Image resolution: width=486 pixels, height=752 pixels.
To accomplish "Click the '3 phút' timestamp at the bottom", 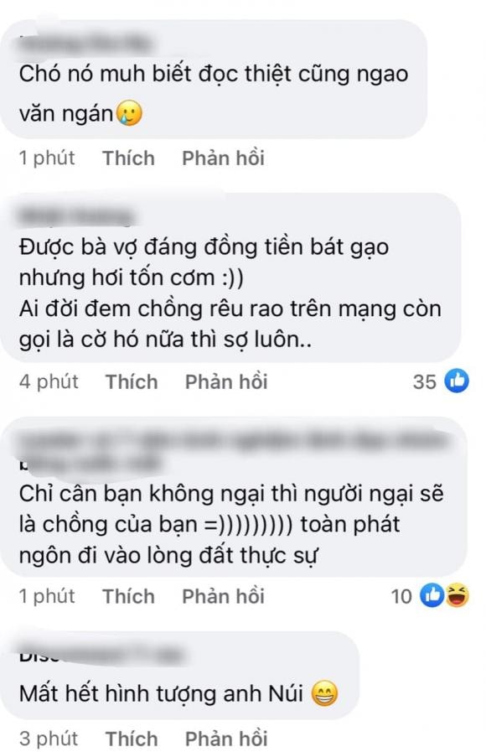I will (49, 739).
